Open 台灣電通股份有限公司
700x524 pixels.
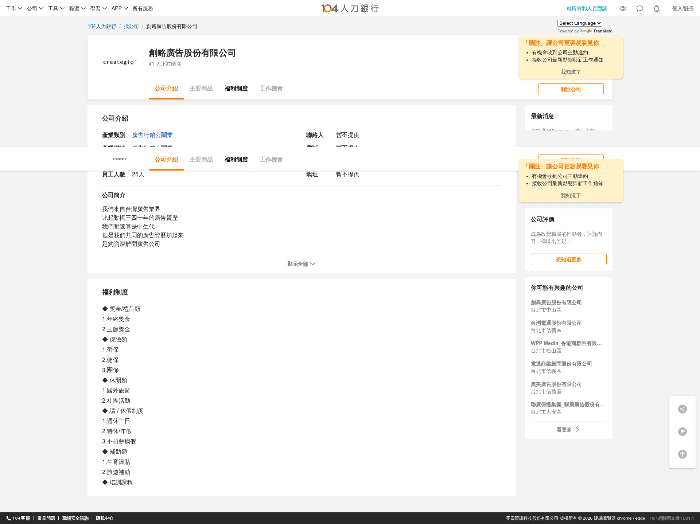point(556,323)
